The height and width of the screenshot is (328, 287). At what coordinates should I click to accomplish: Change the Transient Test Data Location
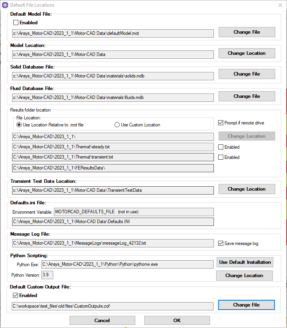(x=247, y=189)
